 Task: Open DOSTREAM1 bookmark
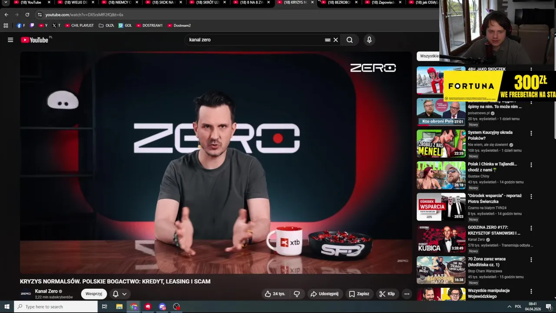click(x=149, y=26)
